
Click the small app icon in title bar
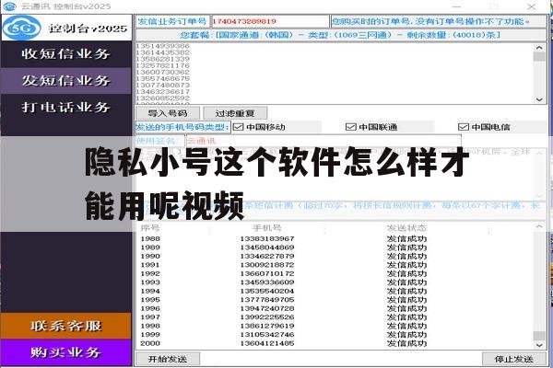click(x=9, y=6)
